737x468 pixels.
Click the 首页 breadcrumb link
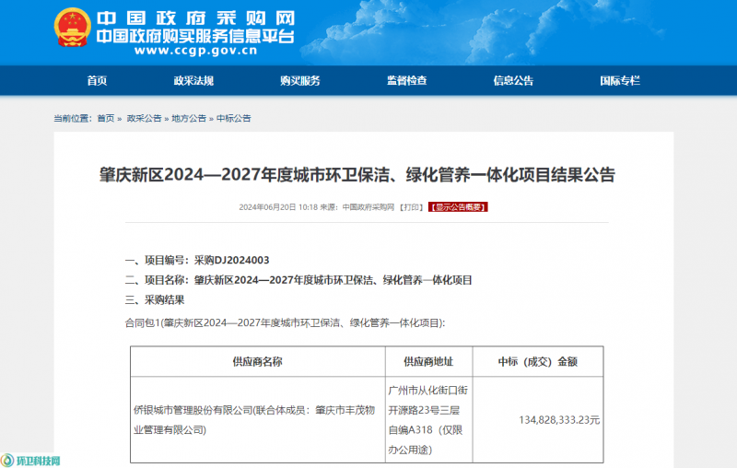point(106,119)
